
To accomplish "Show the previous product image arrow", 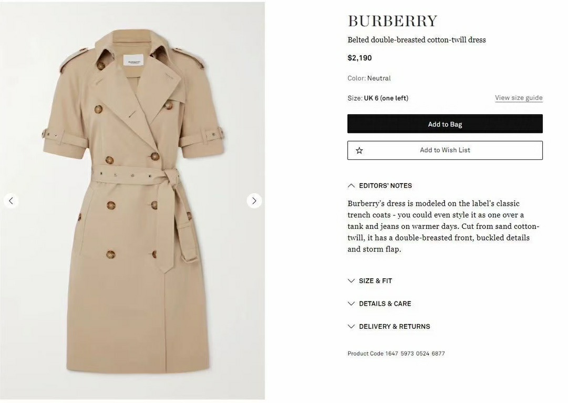I will tap(11, 200).
